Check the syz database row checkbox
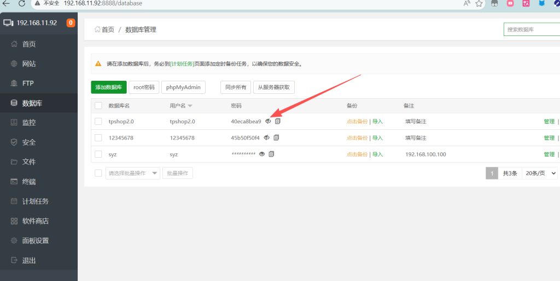The width and height of the screenshot is (560, 281). [x=98, y=154]
